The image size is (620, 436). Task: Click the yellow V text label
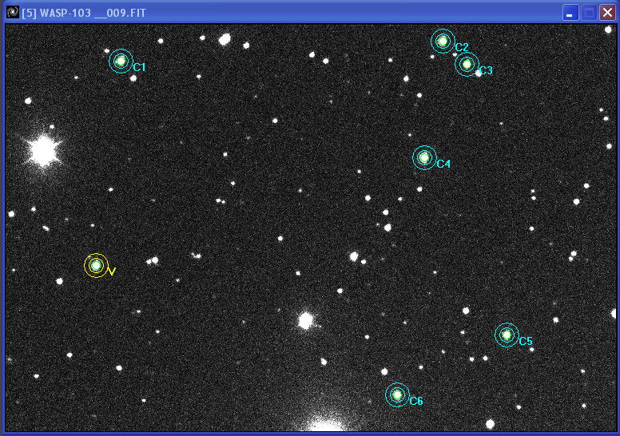[x=112, y=272]
